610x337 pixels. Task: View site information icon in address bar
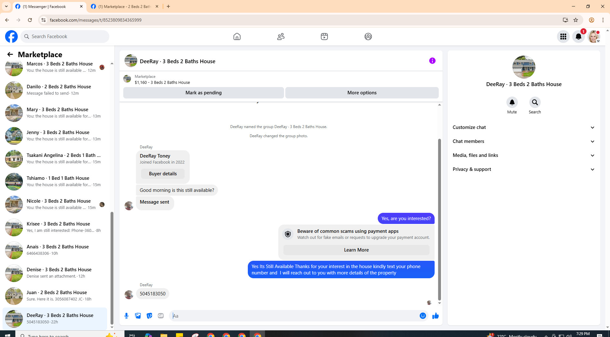[44, 20]
